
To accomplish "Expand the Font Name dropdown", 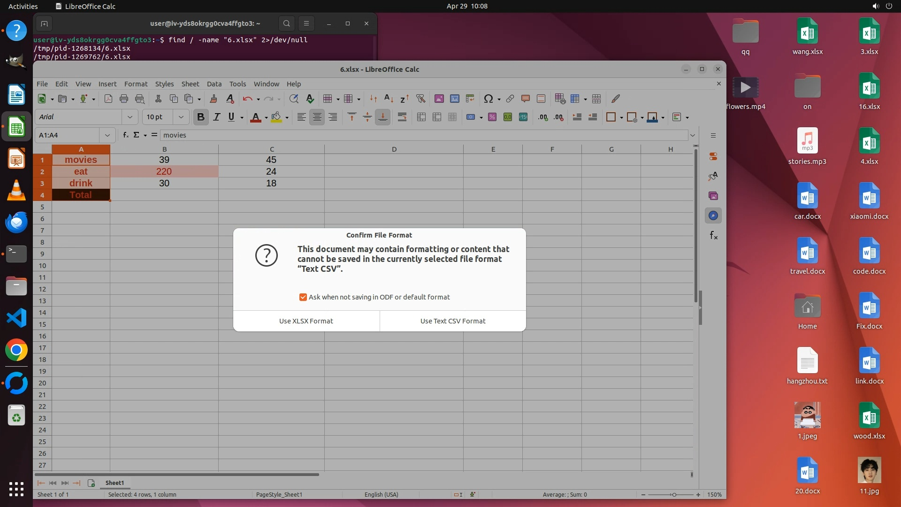I will click(x=130, y=117).
